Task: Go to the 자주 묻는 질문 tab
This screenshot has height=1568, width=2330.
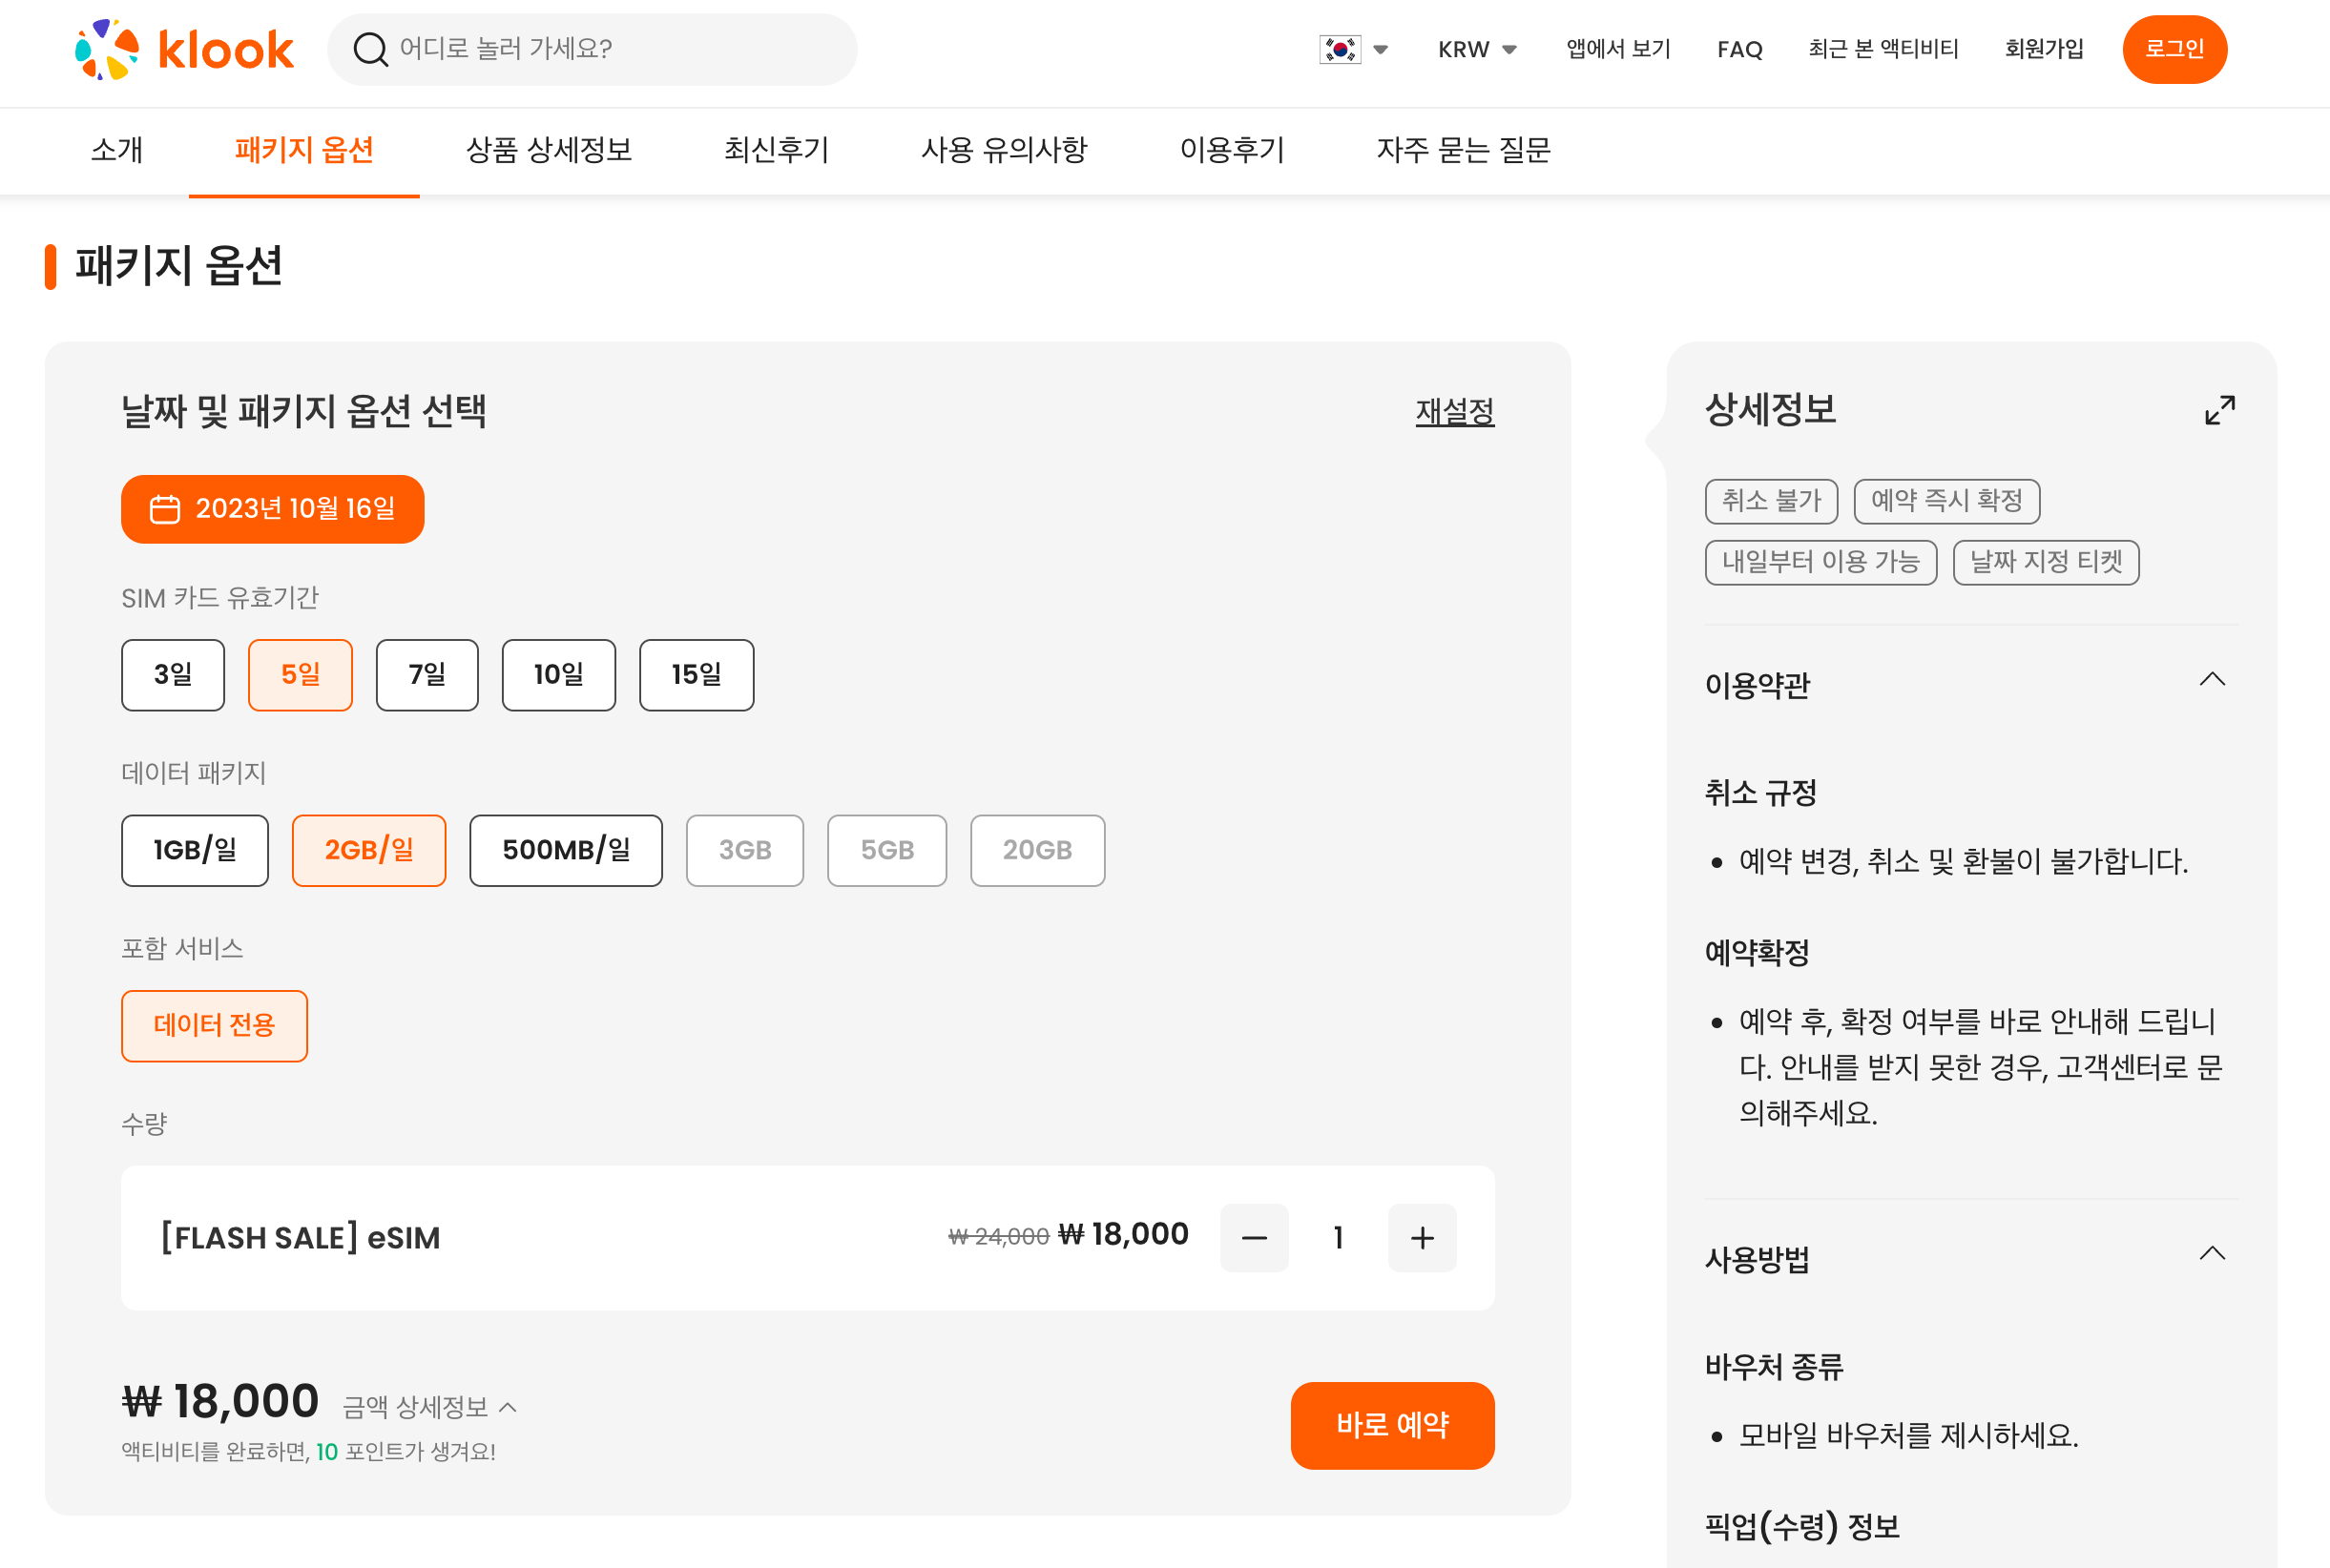Action: click(1463, 150)
